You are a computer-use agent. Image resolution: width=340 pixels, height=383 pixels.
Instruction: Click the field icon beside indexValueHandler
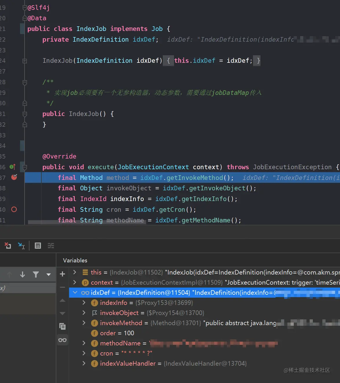(95, 364)
